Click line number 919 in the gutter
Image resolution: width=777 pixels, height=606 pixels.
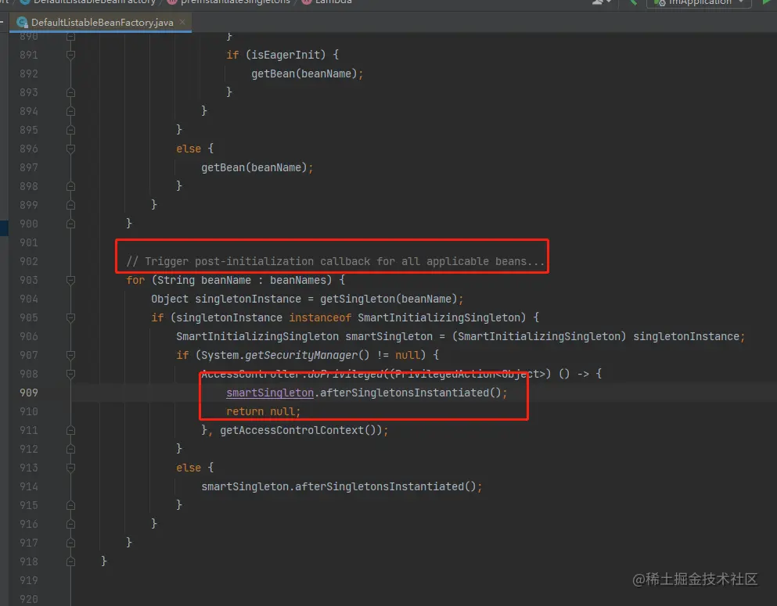[x=29, y=580]
